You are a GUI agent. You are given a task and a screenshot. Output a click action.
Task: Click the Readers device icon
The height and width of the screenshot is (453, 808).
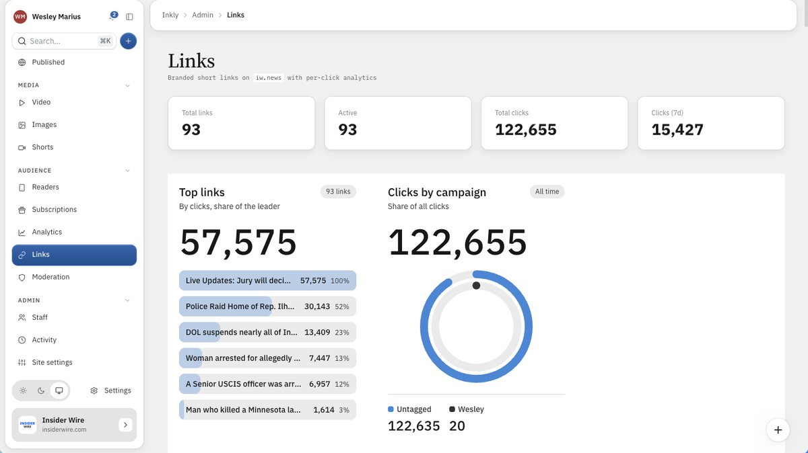click(22, 188)
